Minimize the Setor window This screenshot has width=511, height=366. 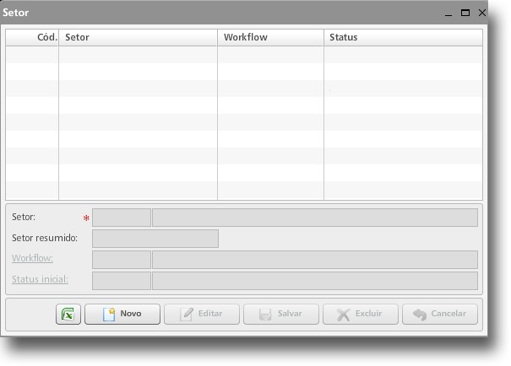click(448, 13)
